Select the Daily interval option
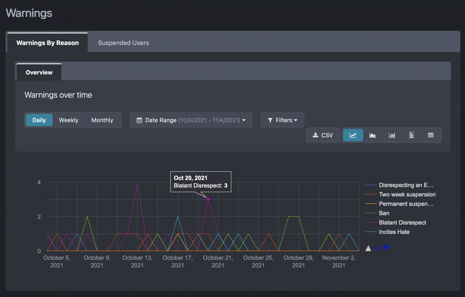This screenshot has width=465, height=297. (x=39, y=120)
